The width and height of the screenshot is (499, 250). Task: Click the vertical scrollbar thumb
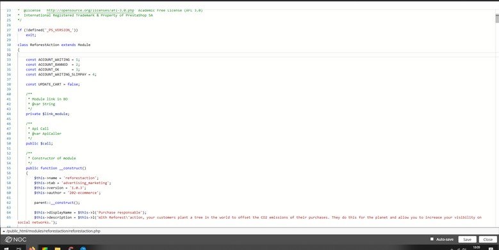[497, 19]
